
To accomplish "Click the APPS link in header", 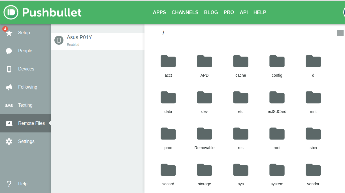I will [x=159, y=12].
